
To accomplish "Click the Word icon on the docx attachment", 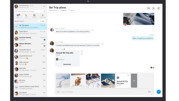I will coord(118,78).
